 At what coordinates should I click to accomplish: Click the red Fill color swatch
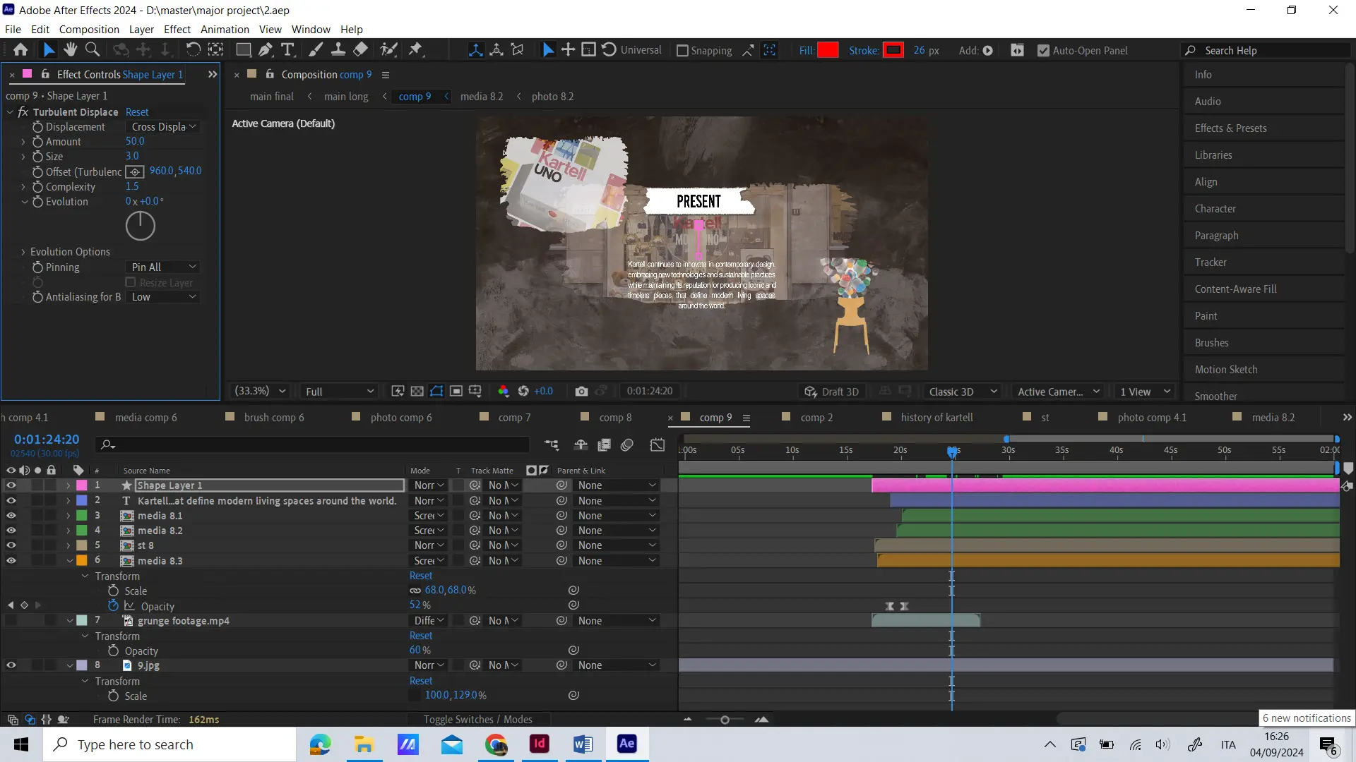828,51
